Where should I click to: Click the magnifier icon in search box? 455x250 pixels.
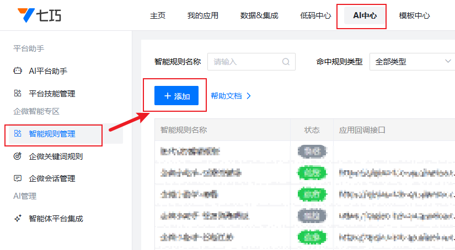286,62
